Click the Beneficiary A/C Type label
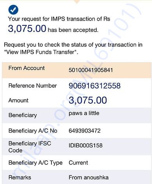152x184 pixels. coord(35,163)
